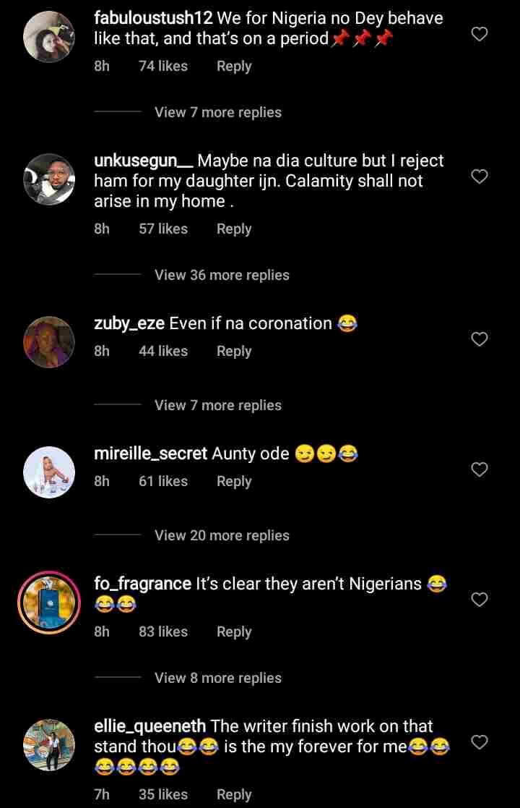Reply to unkusegun__'s comment
The height and width of the screenshot is (808, 520).
tap(233, 228)
